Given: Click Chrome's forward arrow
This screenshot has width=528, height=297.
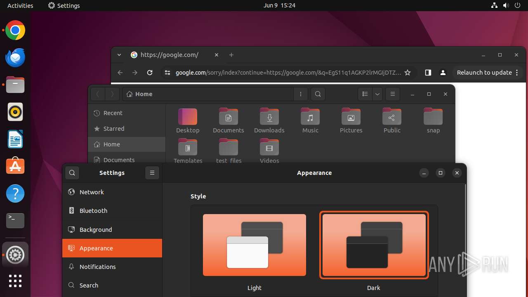Looking at the screenshot, I should (x=135, y=73).
